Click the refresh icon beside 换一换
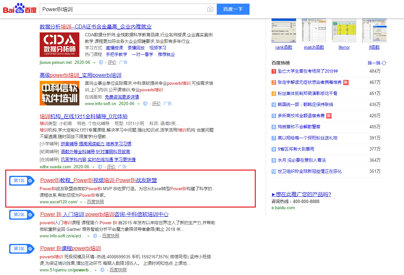The width and height of the screenshot is (404, 275). [x=384, y=63]
